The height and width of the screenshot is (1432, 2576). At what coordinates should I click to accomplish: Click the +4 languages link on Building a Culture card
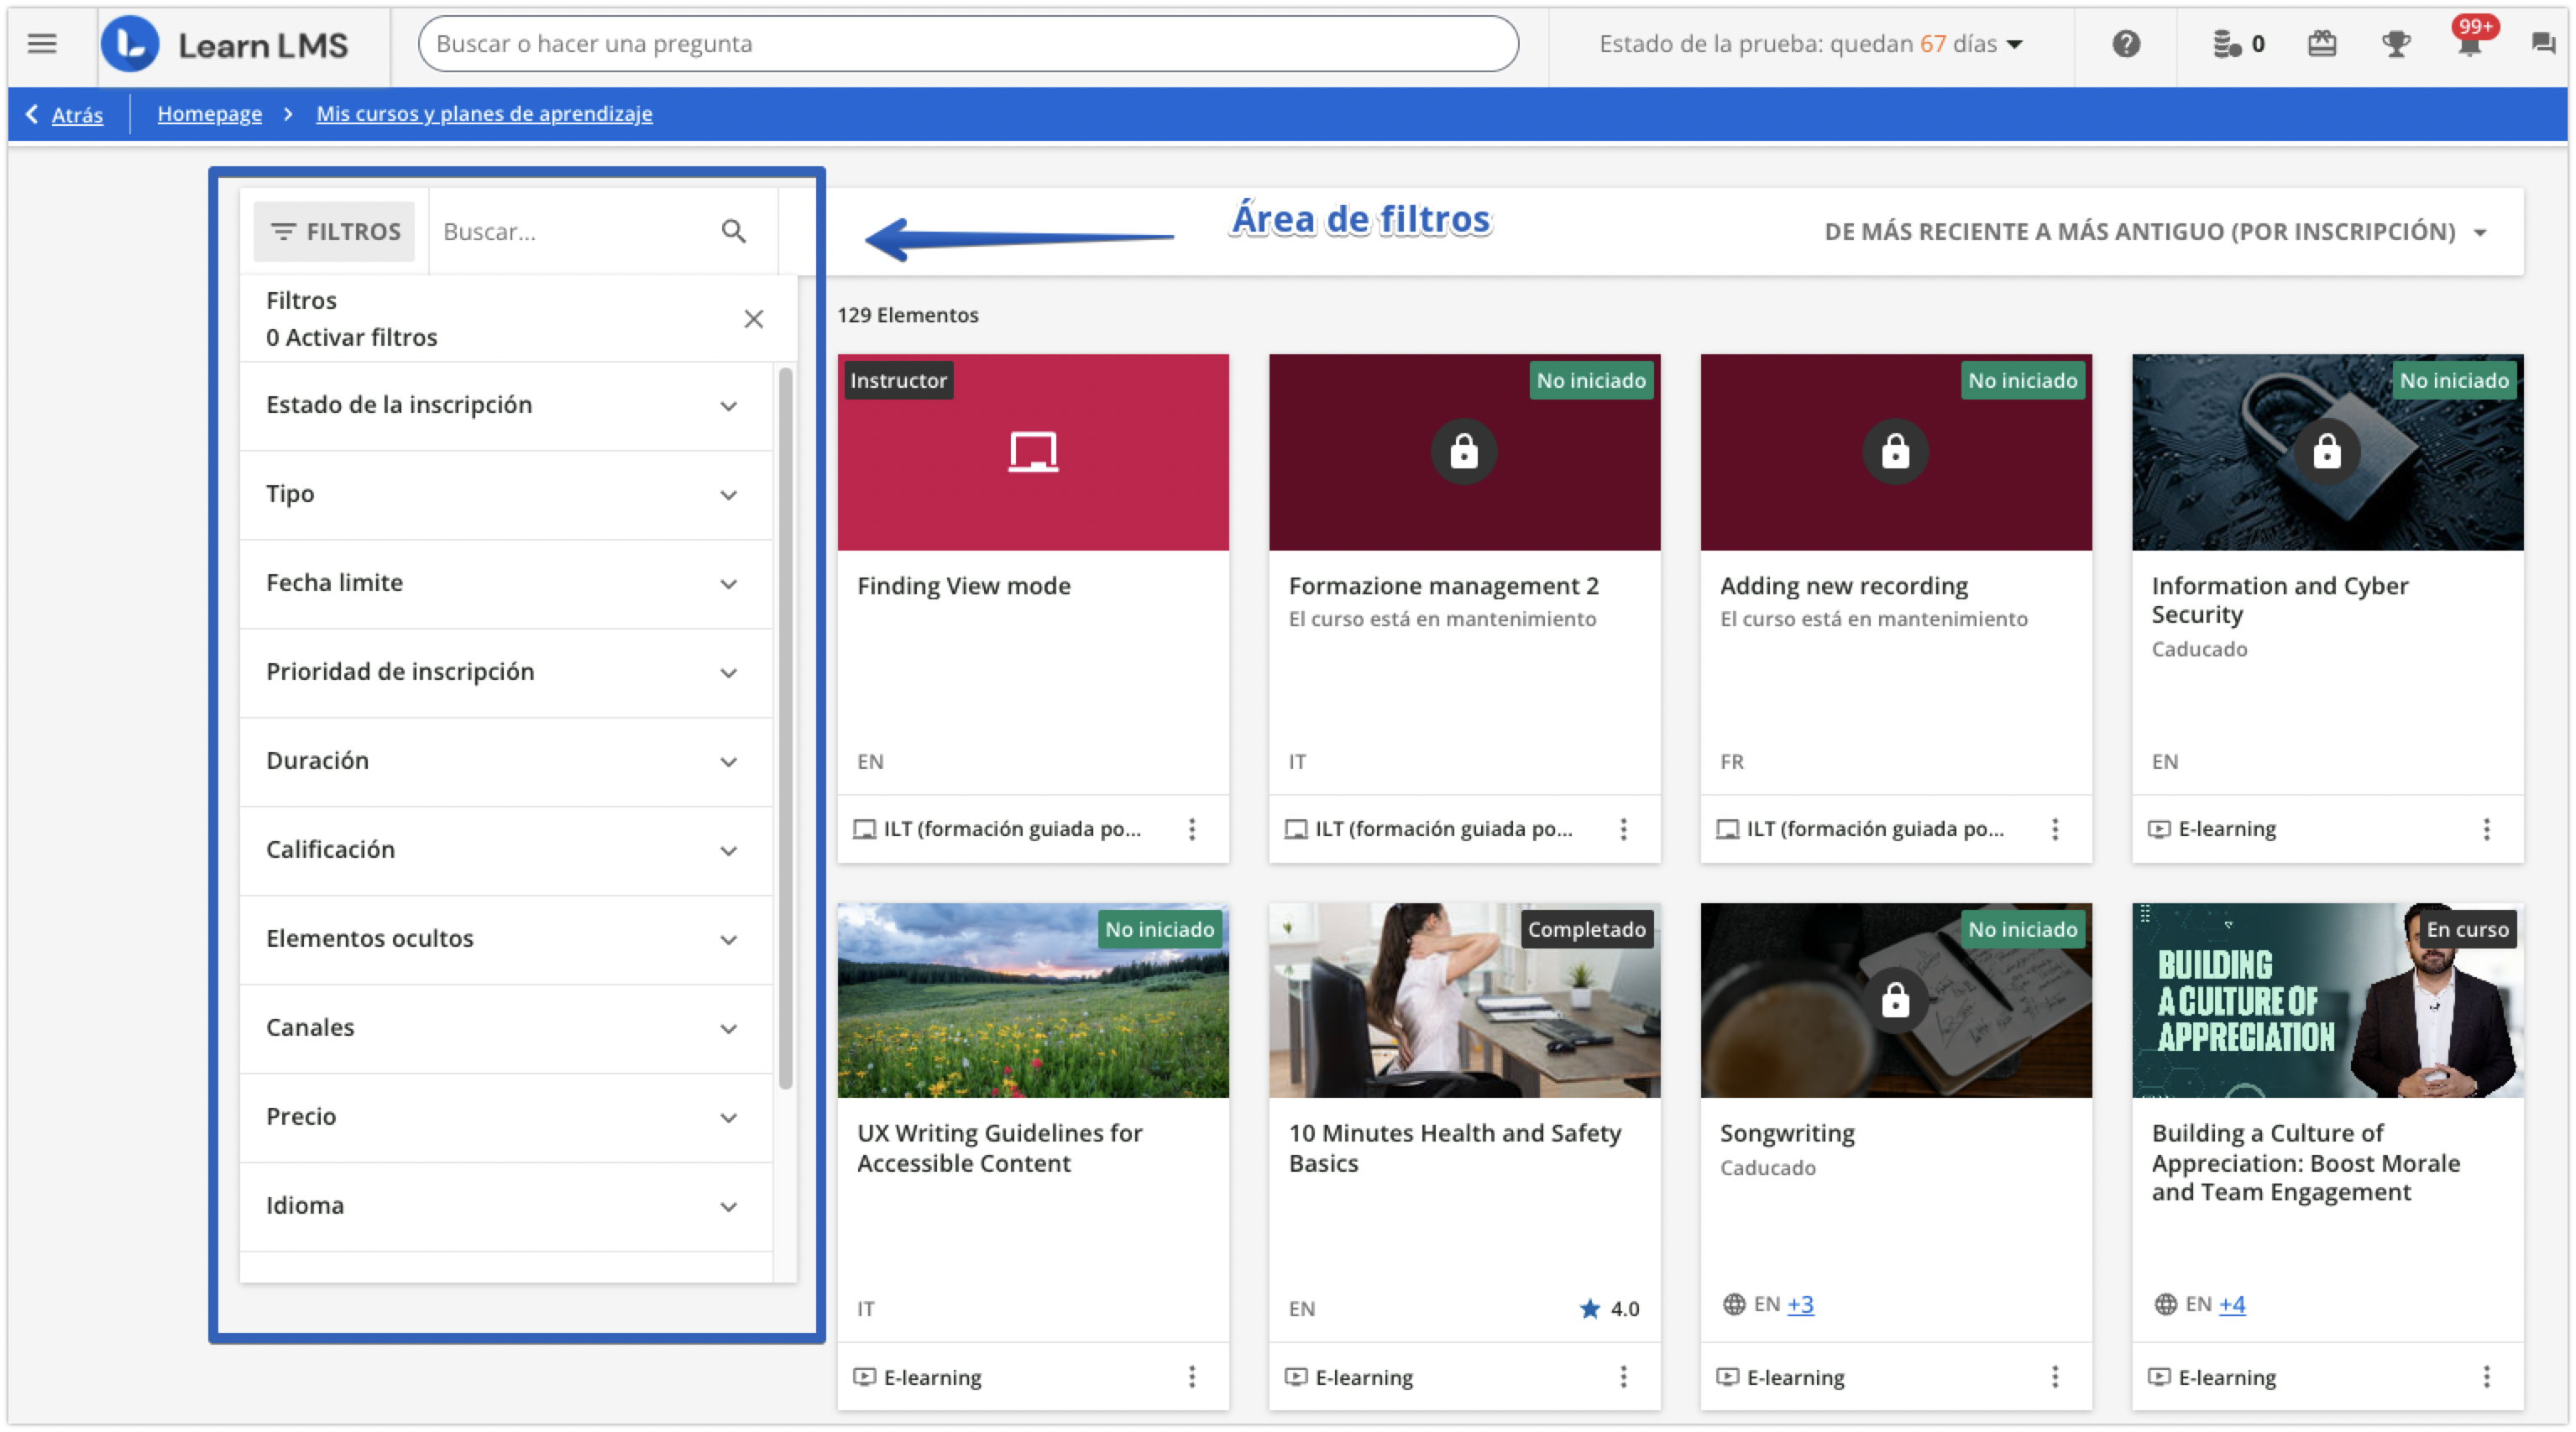tap(2233, 1304)
